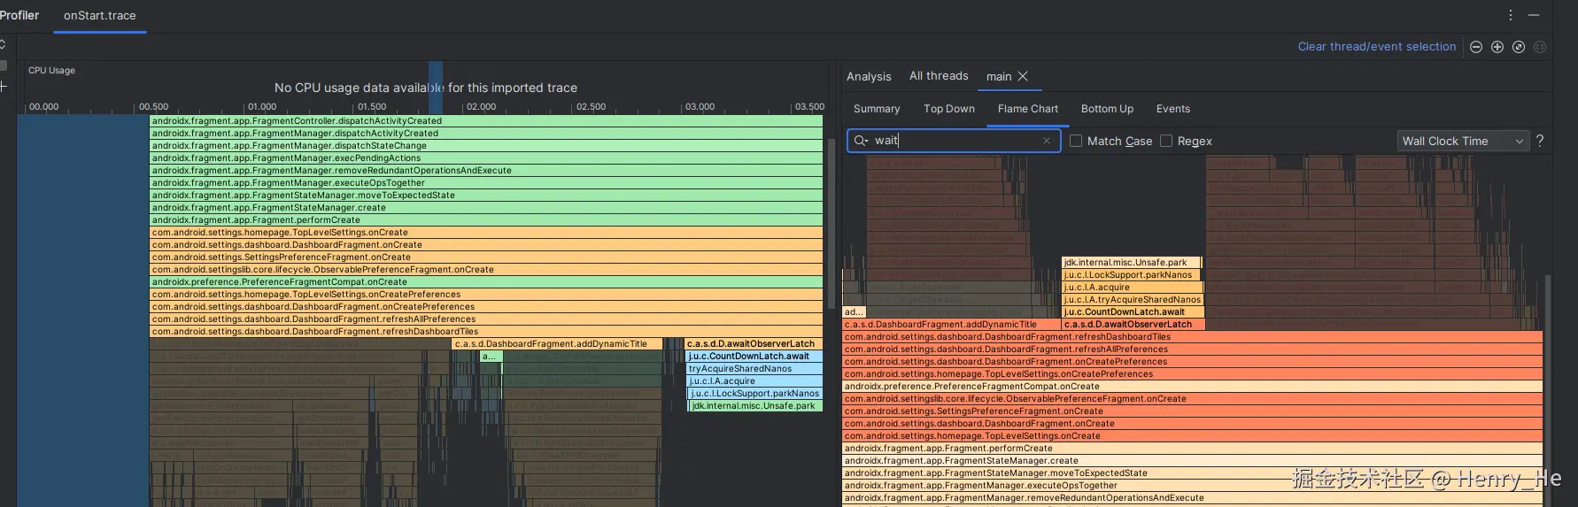This screenshot has width=1578, height=507.
Task: Select j.u.c.CountDownLatch.await in flame chart
Action: (1133, 312)
